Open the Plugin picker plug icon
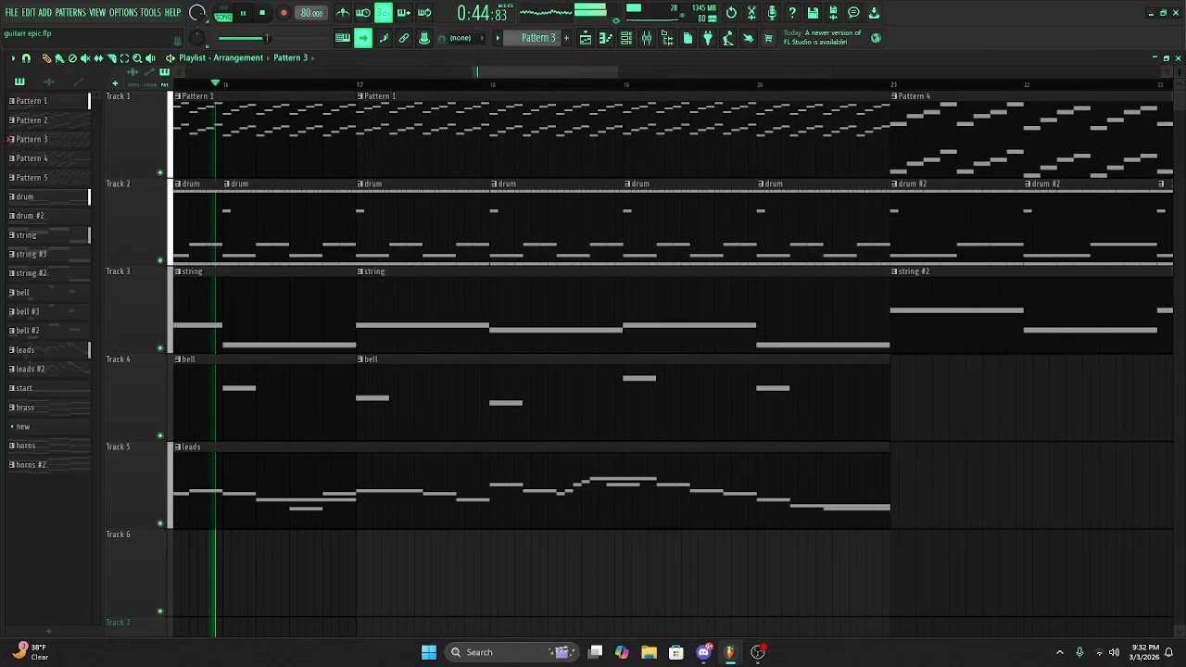The width and height of the screenshot is (1186, 667). click(708, 38)
